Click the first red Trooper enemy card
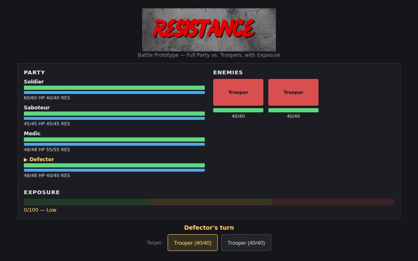 point(238,92)
